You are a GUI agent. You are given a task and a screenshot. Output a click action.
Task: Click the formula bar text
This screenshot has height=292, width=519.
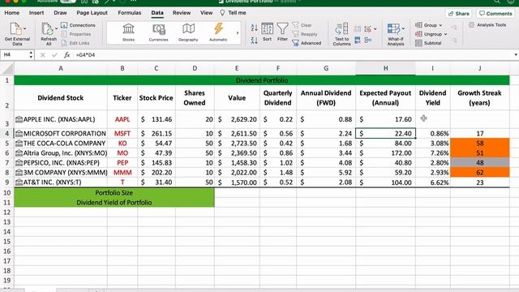(85, 55)
